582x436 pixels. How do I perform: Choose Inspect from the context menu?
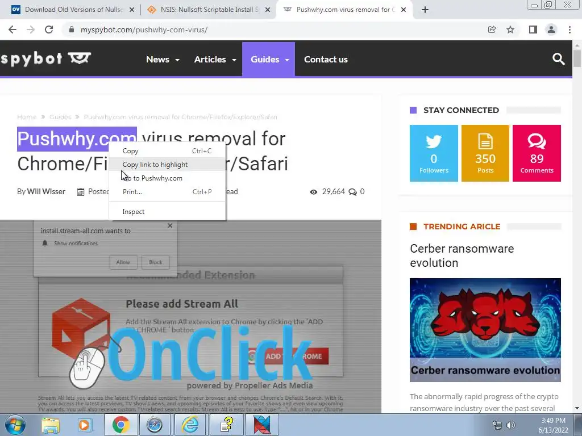(x=167, y=212)
